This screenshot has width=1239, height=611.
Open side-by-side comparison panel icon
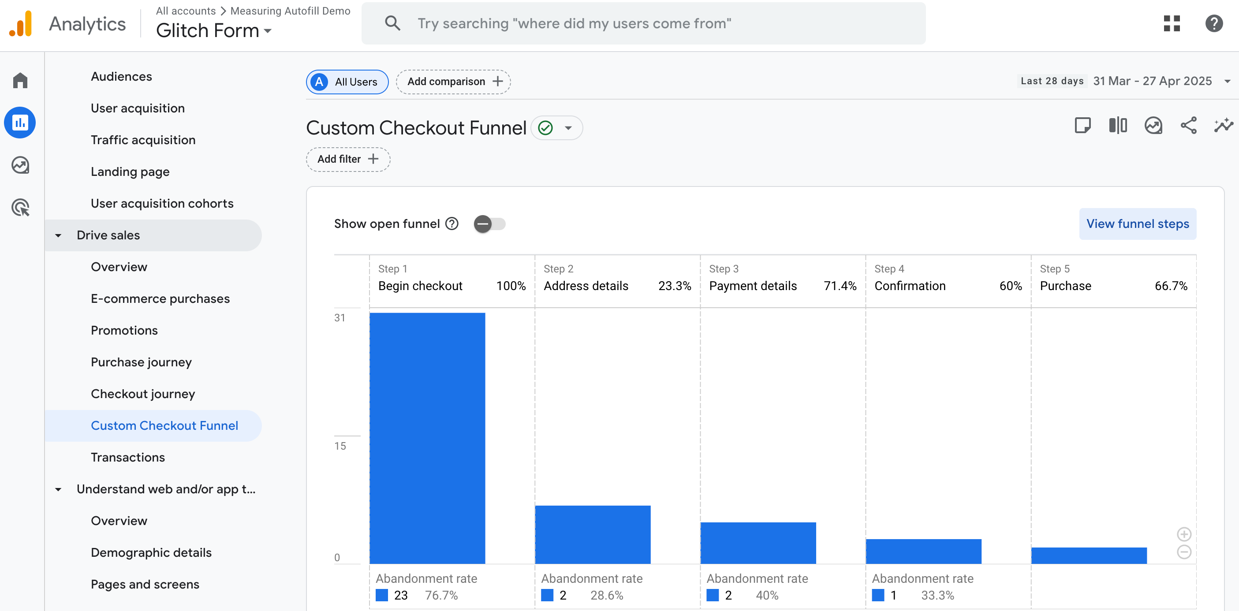click(1117, 126)
